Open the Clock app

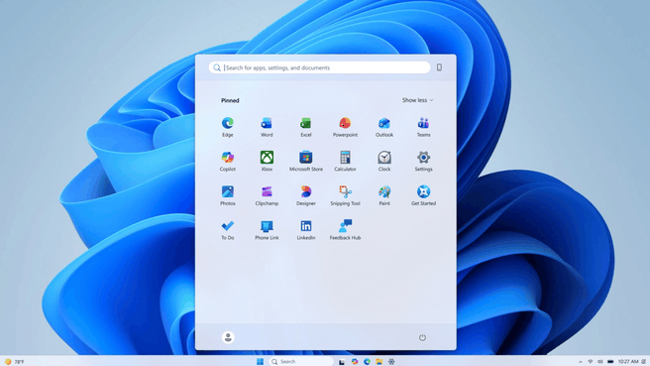(x=384, y=161)
